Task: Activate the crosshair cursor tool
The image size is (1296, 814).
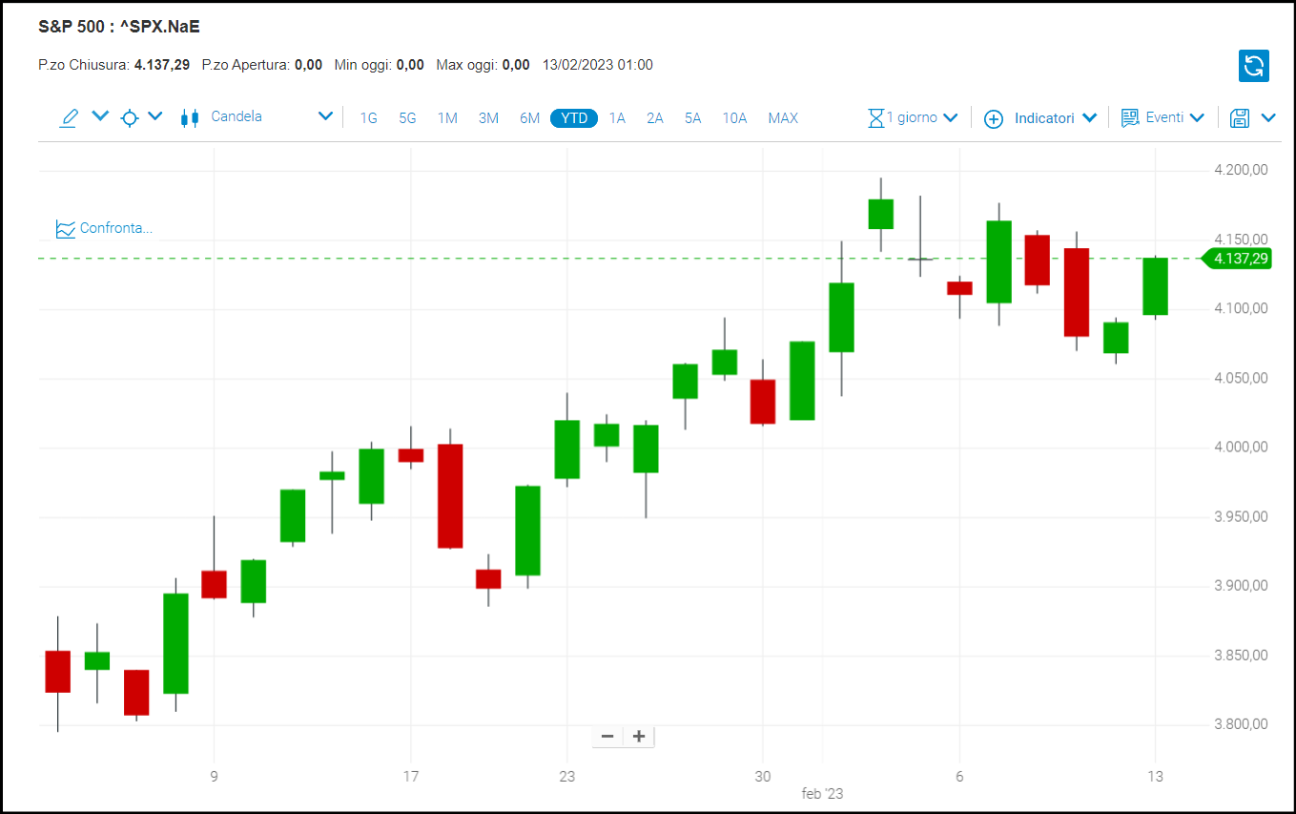Action: (130, 117)
